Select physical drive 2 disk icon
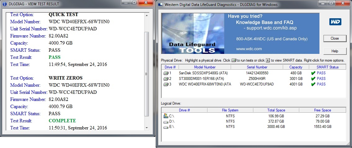 pyautogui.click(x=166, y=79)
